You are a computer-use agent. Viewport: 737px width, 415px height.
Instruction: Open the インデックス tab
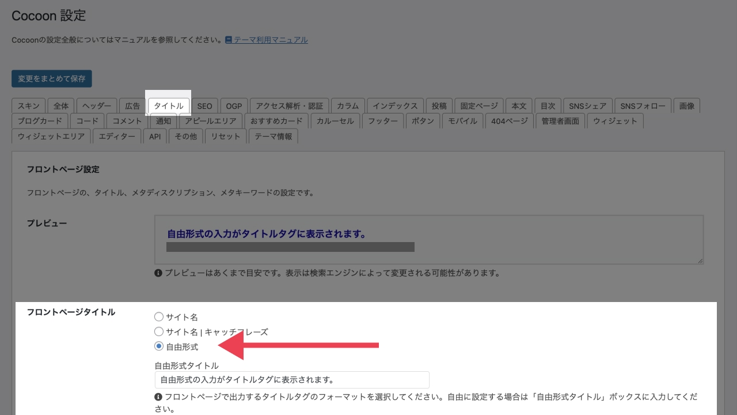click(x=395, y=106)
